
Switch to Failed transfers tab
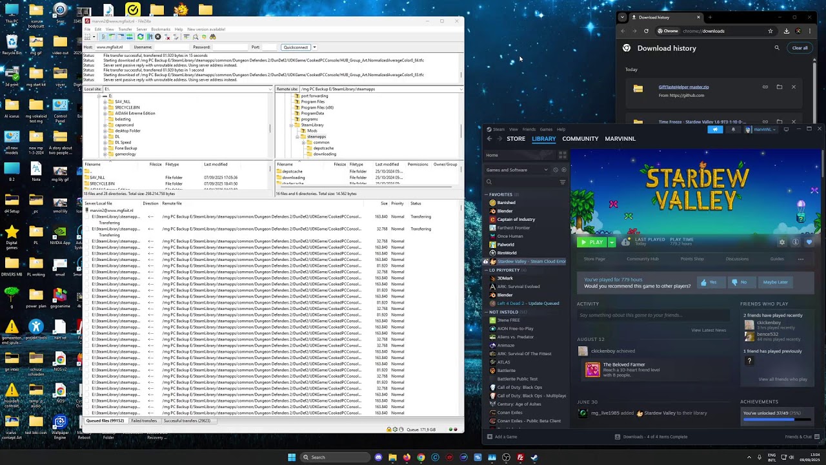pyautogui.click(x=143, y=420)
